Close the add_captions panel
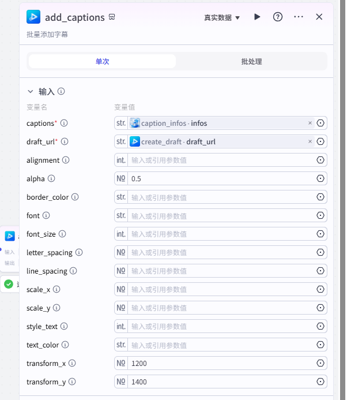Screen dimensions: 347x400 [x=319, y=17]
